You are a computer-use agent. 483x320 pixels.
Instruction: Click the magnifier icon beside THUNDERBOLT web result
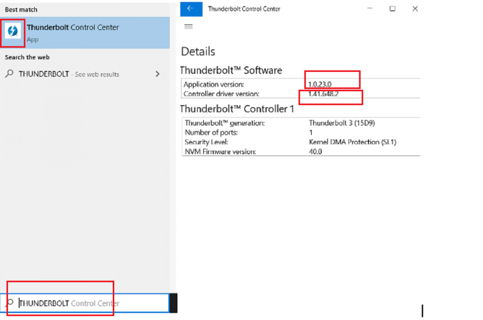(x=9, y=74)
